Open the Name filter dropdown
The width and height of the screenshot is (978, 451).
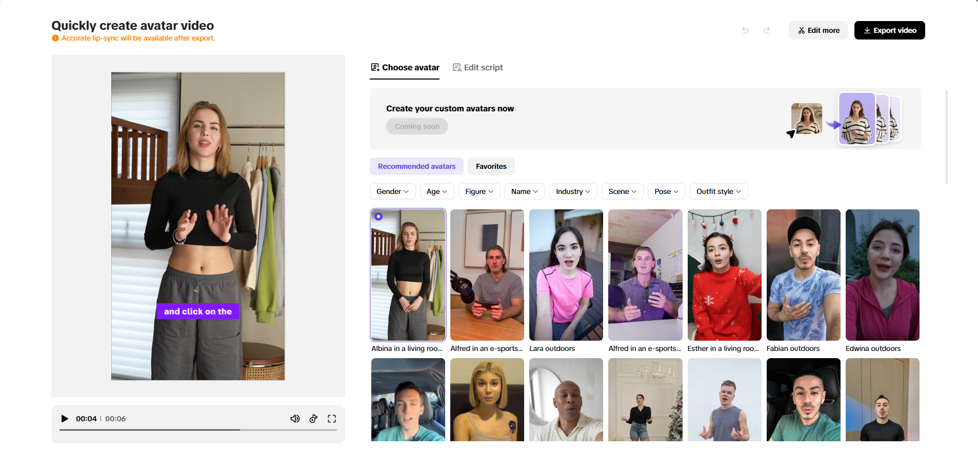525,191
